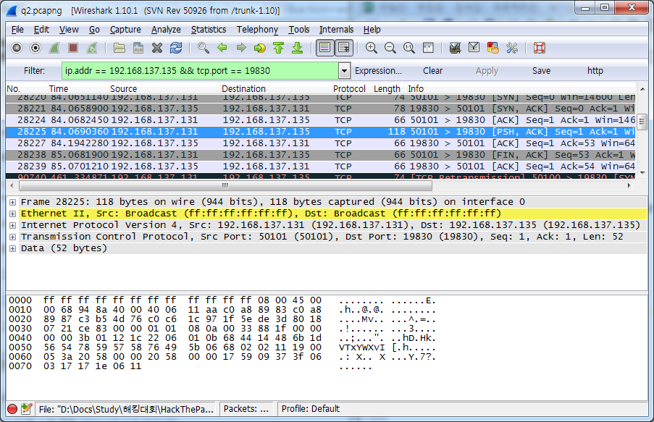Click the Clear filter button
The image size is (654, 422).
[x=433, y=71]
